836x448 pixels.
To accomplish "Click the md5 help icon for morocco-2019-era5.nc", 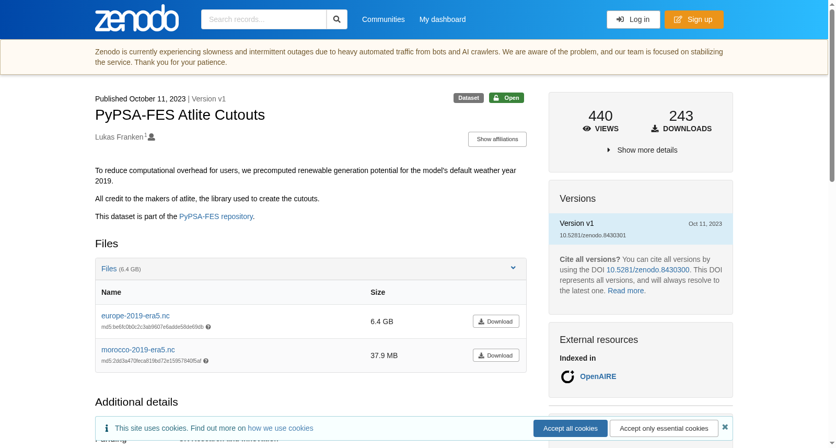I will [x=206, y=361].
